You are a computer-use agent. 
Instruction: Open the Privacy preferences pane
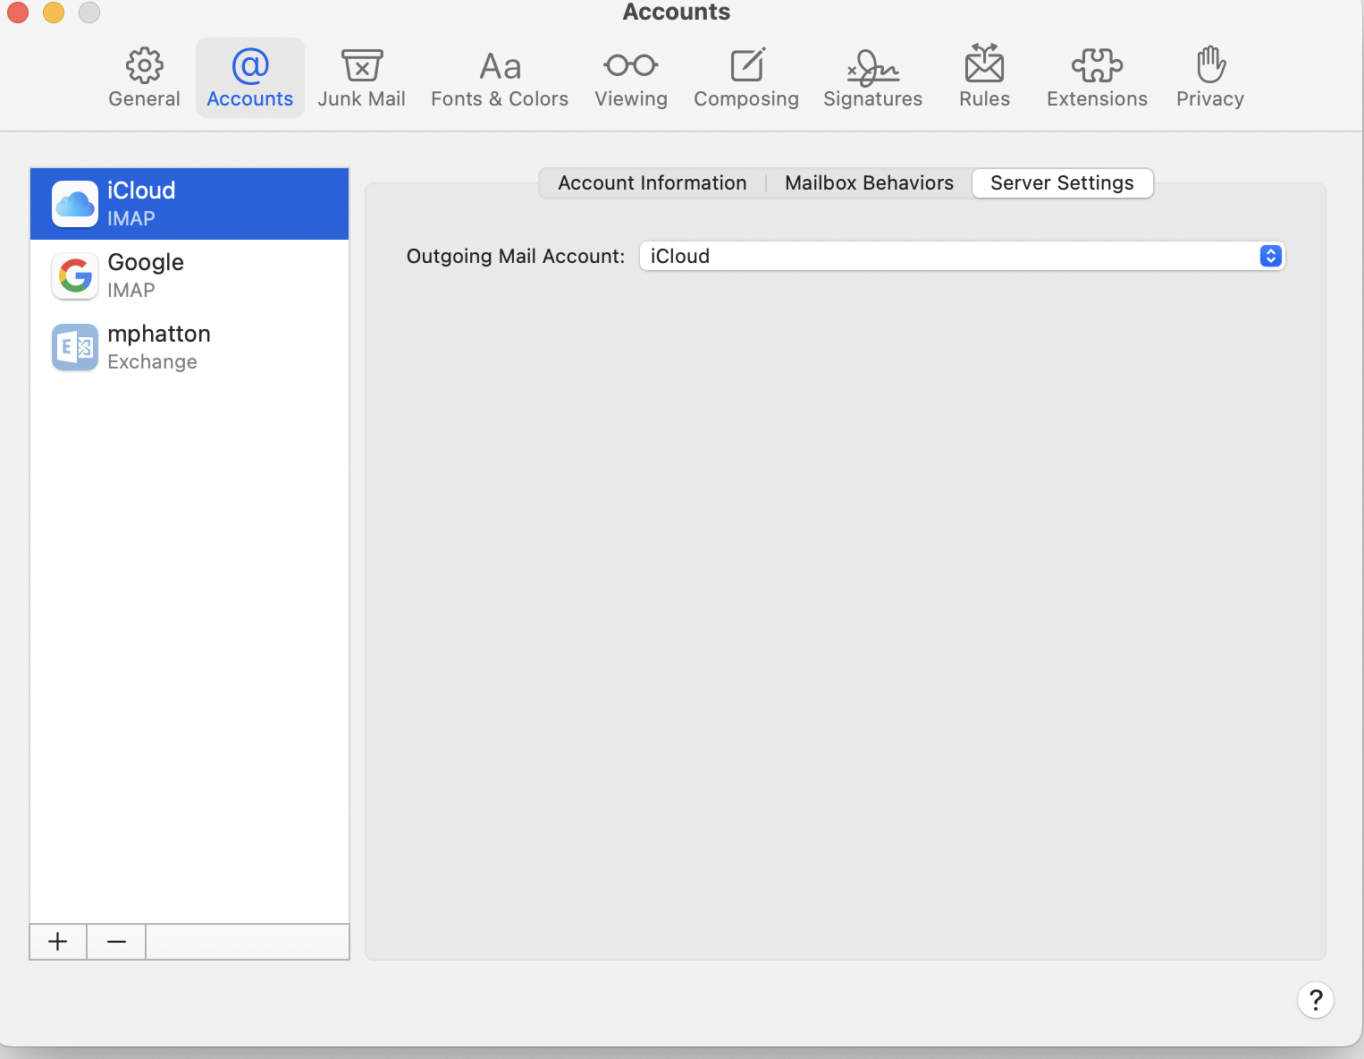1210,78
